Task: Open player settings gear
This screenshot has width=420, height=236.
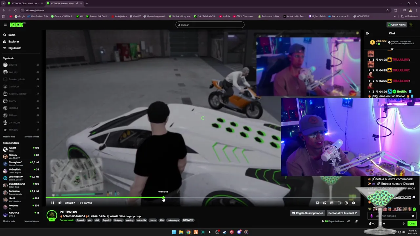Action: pyautogui.click(x=353, y=203)
